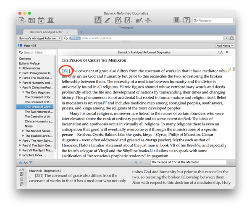This screenshot has width=252, height=211.
Task: Click the second icon in Instant Details sidebar
Action: click(21, 174)
